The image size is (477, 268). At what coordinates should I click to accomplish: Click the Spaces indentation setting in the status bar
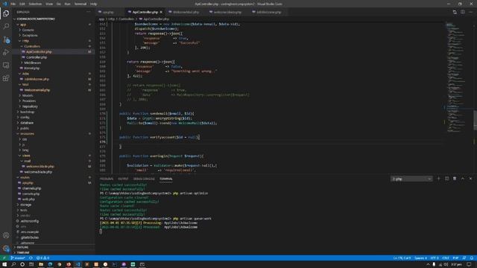coord(420,258)
